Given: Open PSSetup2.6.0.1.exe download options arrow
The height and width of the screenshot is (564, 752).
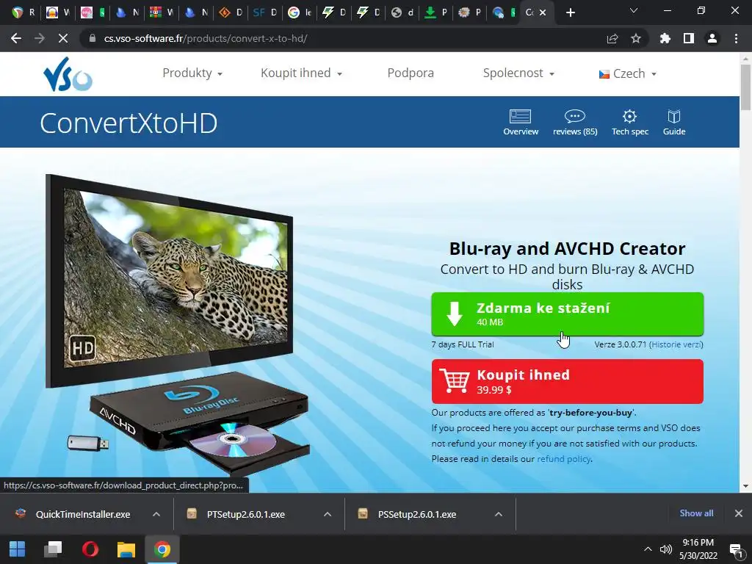Looking at the screenshot, I should pos(499,514).
